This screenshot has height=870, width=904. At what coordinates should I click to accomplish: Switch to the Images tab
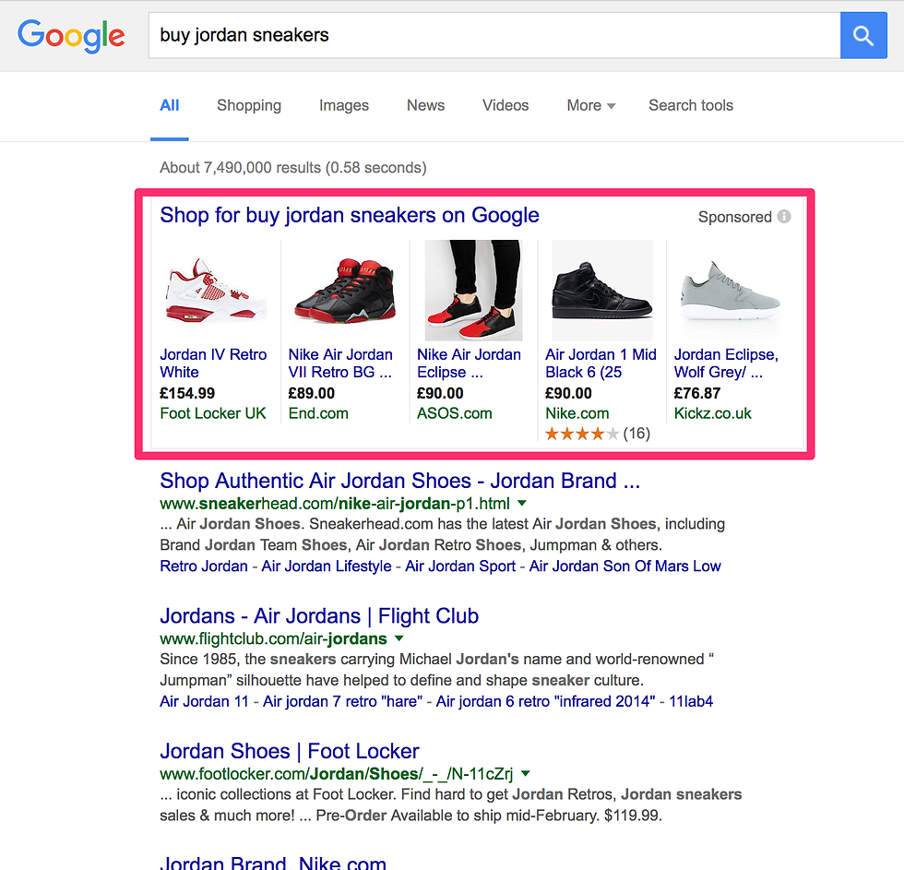pos(343,105)
